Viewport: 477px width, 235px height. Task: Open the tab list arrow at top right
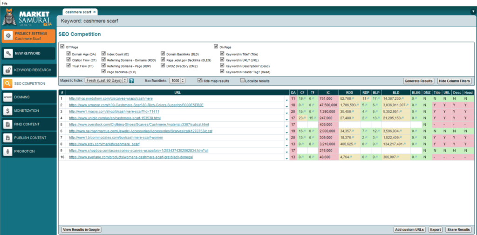(474, 12)
